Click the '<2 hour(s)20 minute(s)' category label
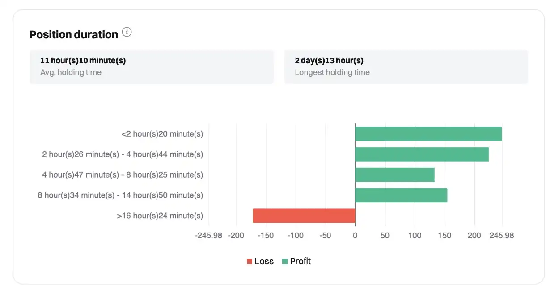 [x=162, y=134]
